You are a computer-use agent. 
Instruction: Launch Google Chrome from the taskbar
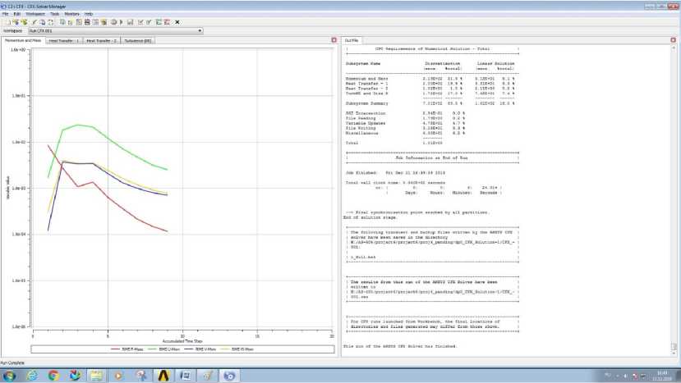point(54,375)
